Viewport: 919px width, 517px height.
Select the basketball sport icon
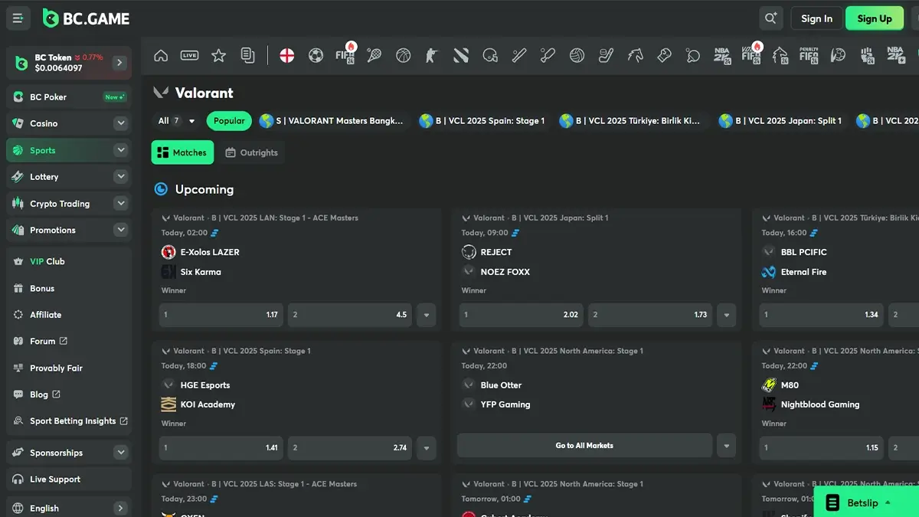(x=403, y=56)
